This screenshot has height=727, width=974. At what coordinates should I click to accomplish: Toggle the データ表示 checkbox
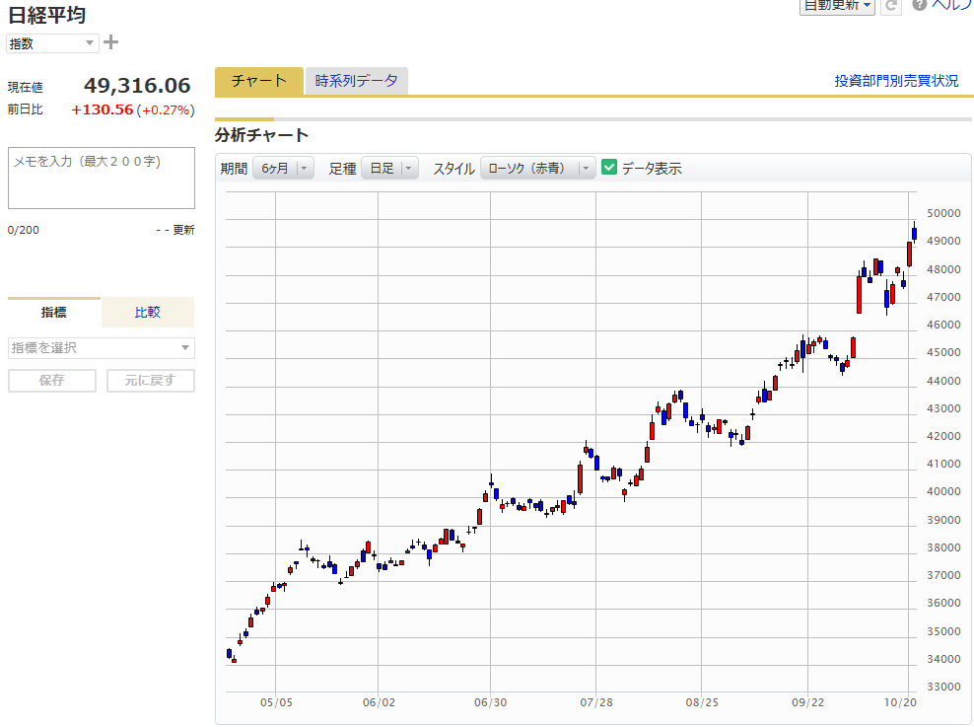(609, 168)
